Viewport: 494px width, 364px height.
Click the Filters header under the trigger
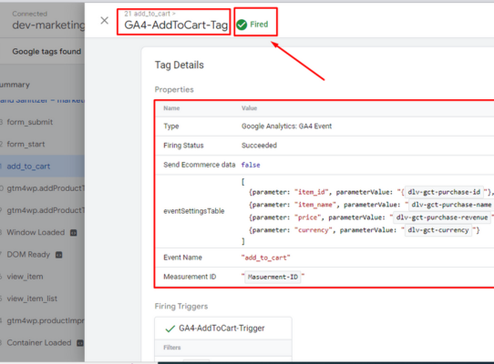click(x=172, y=348)
